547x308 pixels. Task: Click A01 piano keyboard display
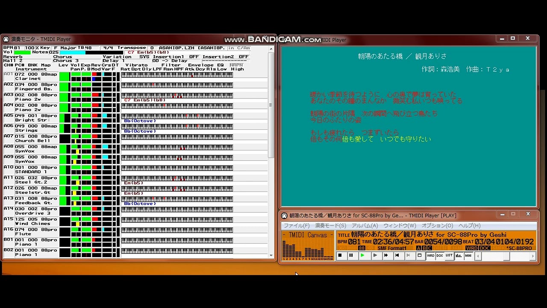[177, 75]
